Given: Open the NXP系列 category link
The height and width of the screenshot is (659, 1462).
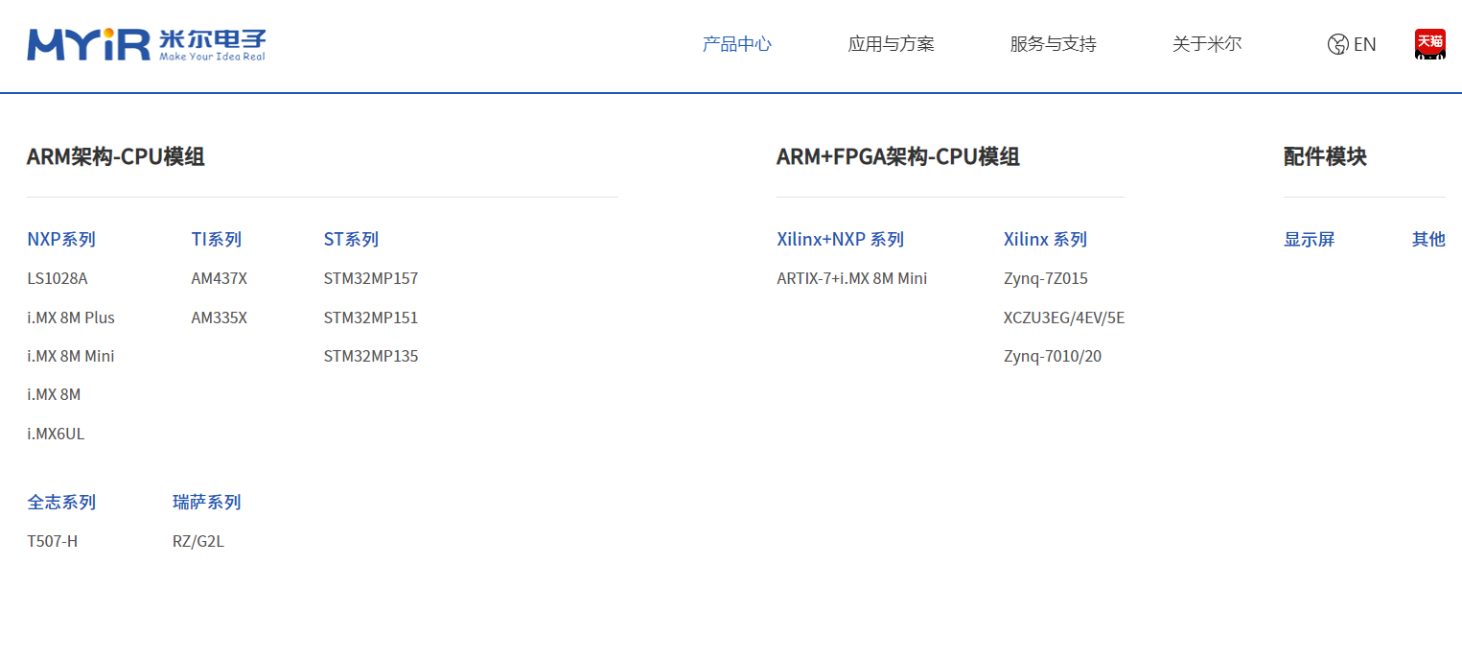Looking at the screenshot, I should [61, 240].
